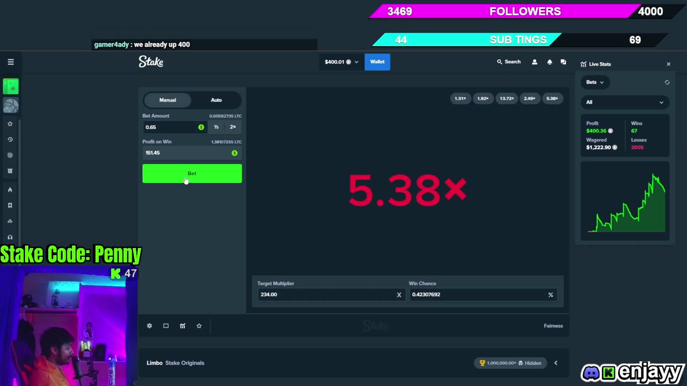Select the 1.31× previous result chip
The width and height of the screenshot is (687, 386).
(x=461, y=99)
